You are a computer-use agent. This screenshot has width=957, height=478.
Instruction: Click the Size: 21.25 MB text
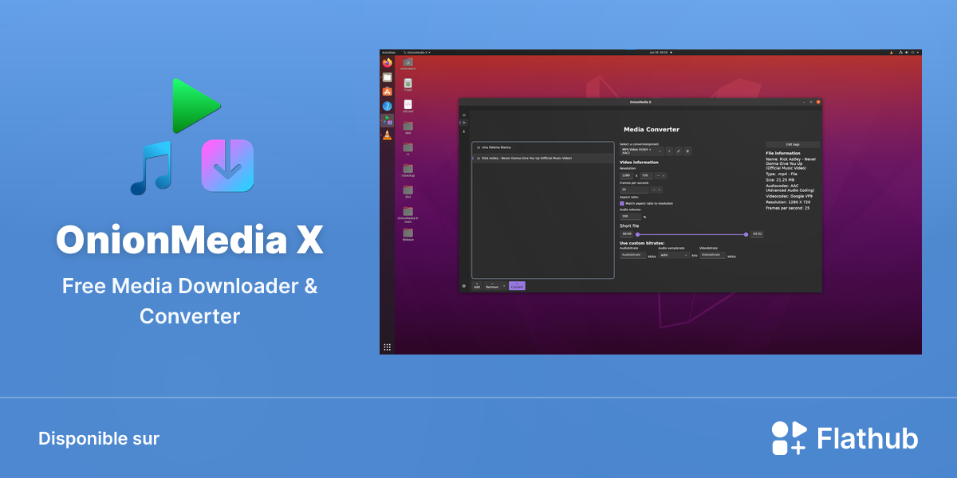[780, 180]
